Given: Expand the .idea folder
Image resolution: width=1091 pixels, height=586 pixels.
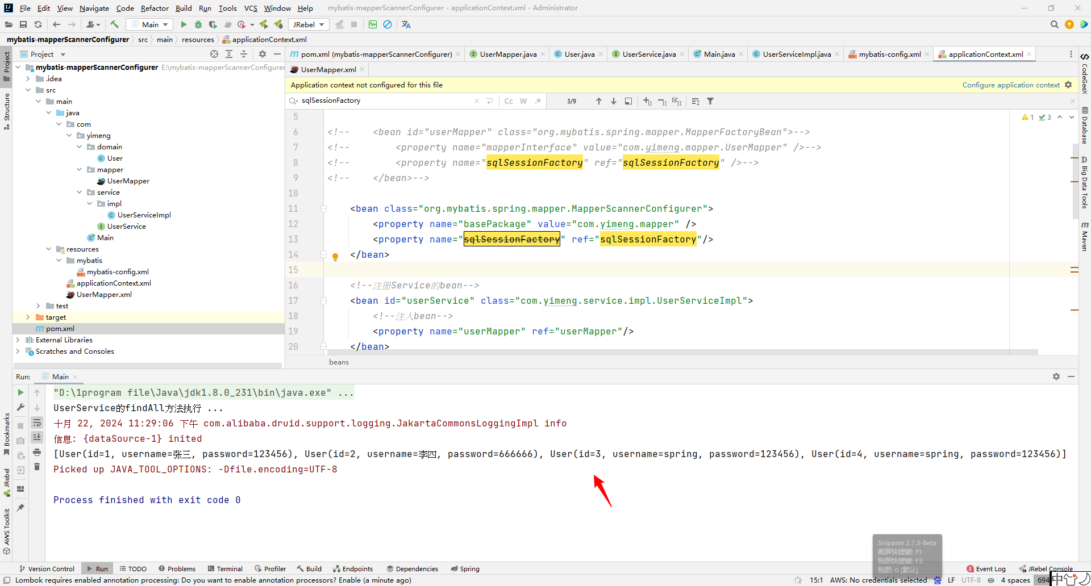Looking at the screenshot, I should 28,79.
